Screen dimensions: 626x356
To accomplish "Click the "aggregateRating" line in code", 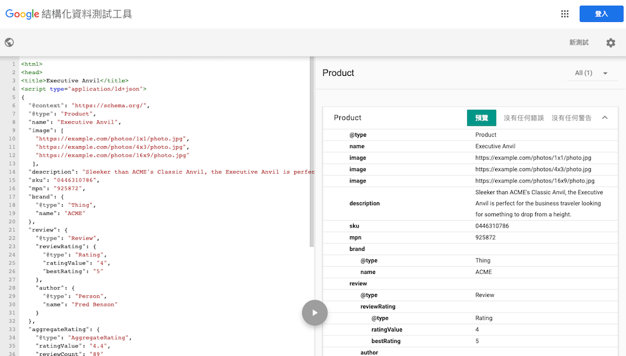I will 64,329.
